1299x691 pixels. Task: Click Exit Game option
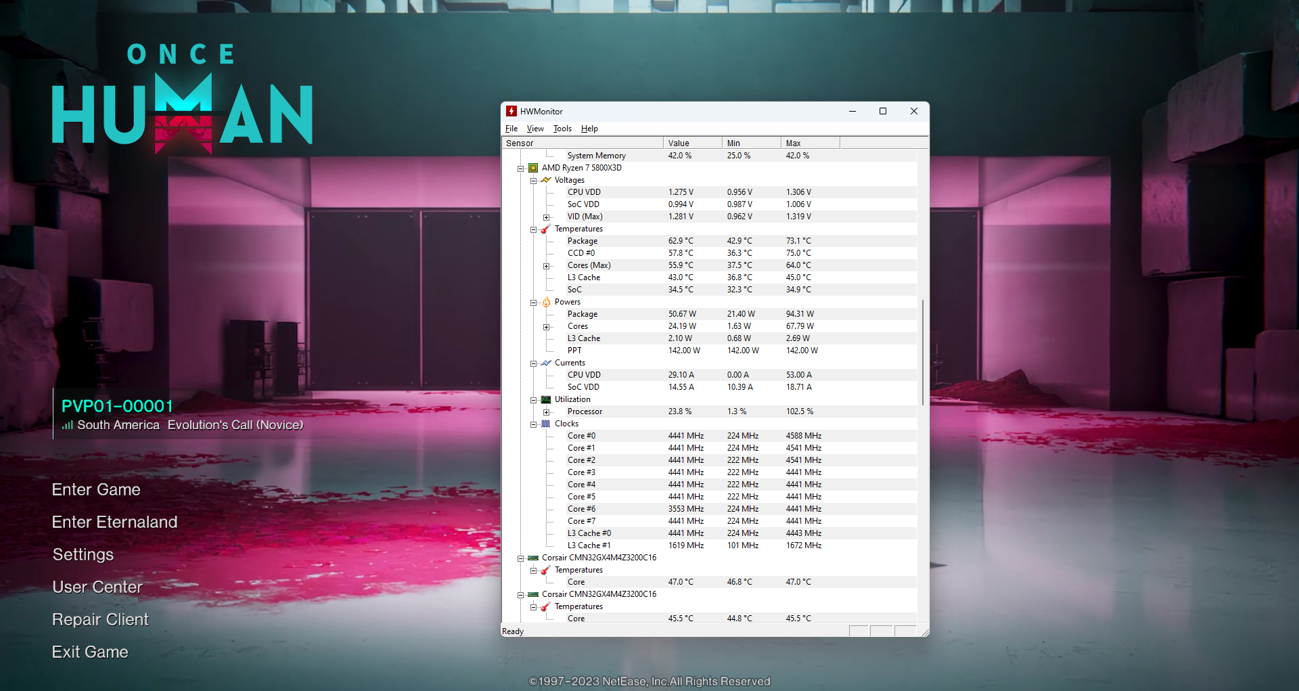coord(90,652)
